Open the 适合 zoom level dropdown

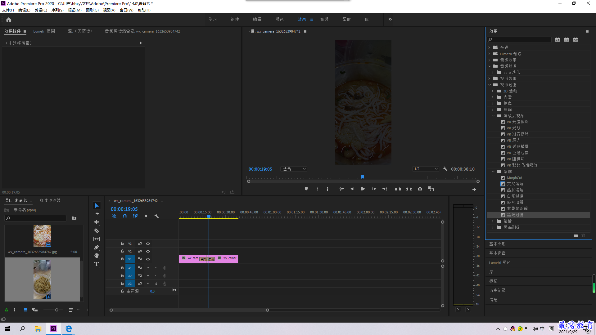(294, 169)
